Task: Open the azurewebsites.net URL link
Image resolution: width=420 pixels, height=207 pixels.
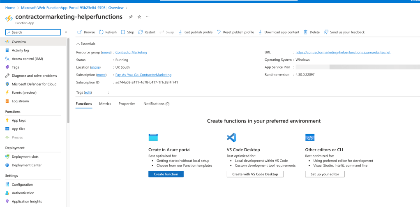Action: (x=343, y=53)
